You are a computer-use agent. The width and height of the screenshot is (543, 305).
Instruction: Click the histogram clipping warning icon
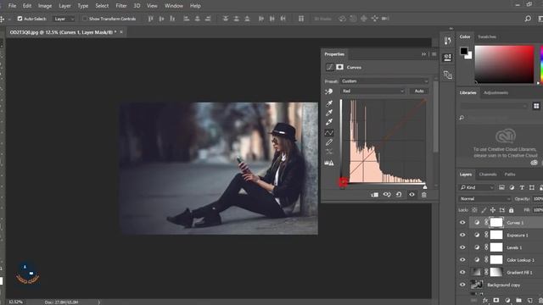(329, 163)
